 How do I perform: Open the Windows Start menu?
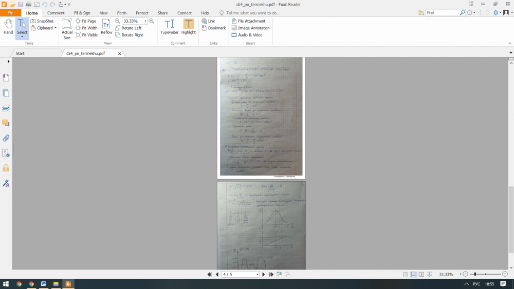(x=6, y=284)
